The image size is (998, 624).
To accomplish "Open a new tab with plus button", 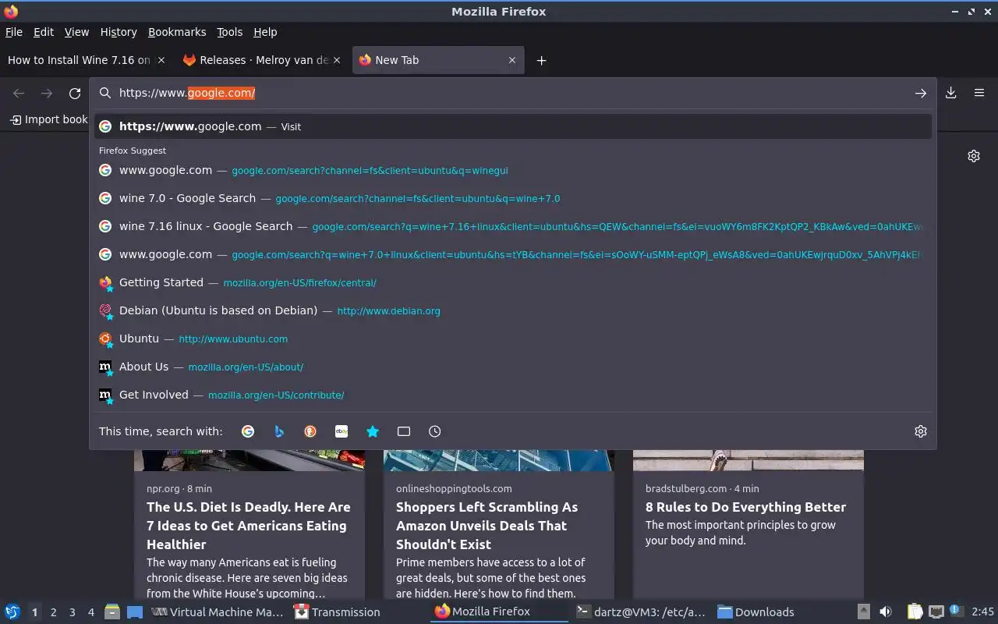I will point(541,60).
